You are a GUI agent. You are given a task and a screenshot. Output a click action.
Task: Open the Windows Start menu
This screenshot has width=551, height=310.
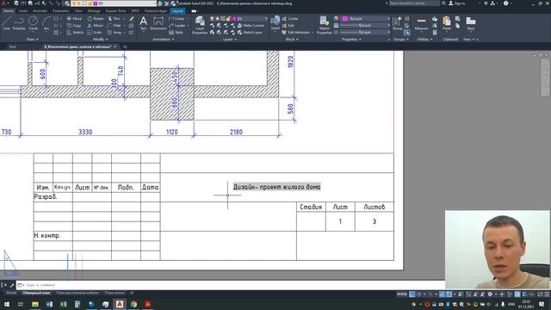coord(7,304)
